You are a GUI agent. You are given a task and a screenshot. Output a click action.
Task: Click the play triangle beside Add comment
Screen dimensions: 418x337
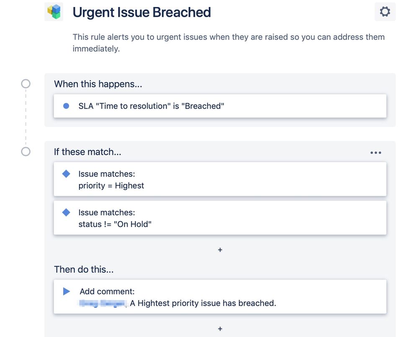67,291
